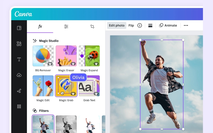The image size is (213, 133).
Task: Open the line weight toolbar icon
Action: 150,25
